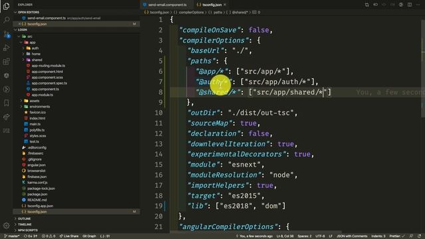Collapse the src folder
The width and height of the screenshot is (425, 239).
click(x=29, y=37)
